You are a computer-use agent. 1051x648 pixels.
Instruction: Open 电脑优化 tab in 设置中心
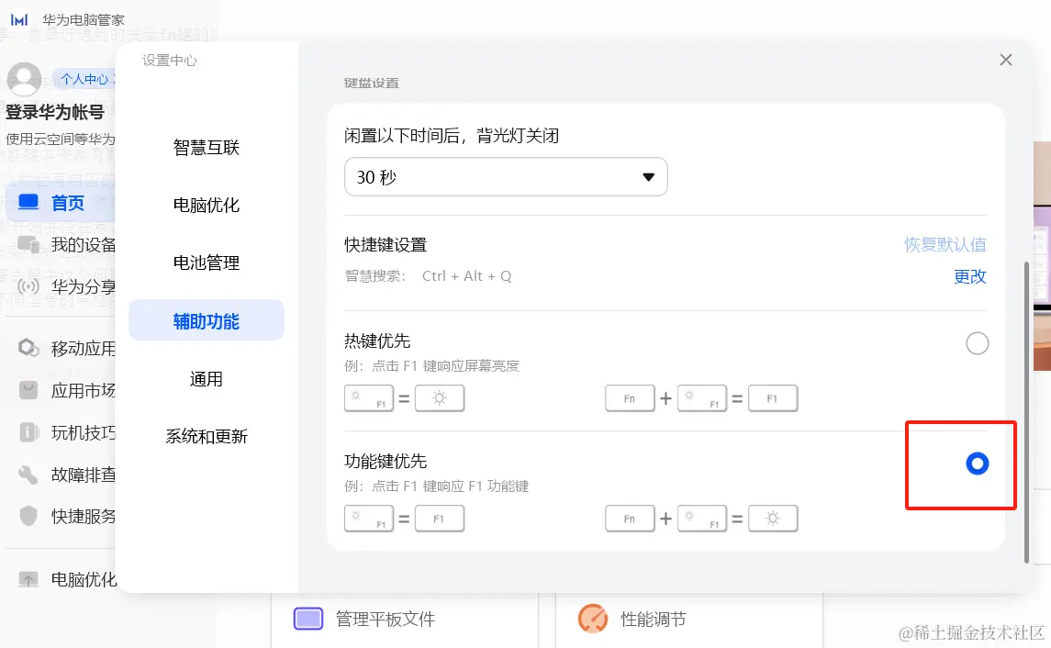coord(207,205)
